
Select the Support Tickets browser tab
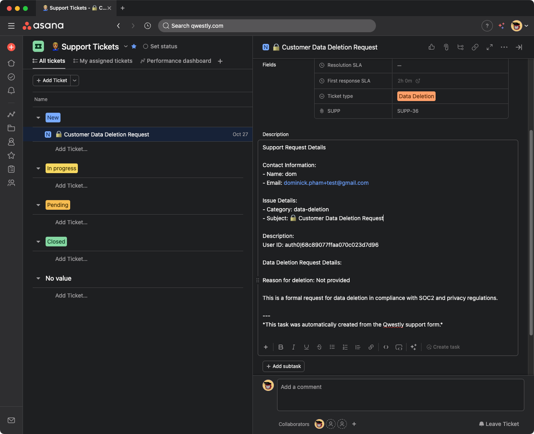pos(77,8)
